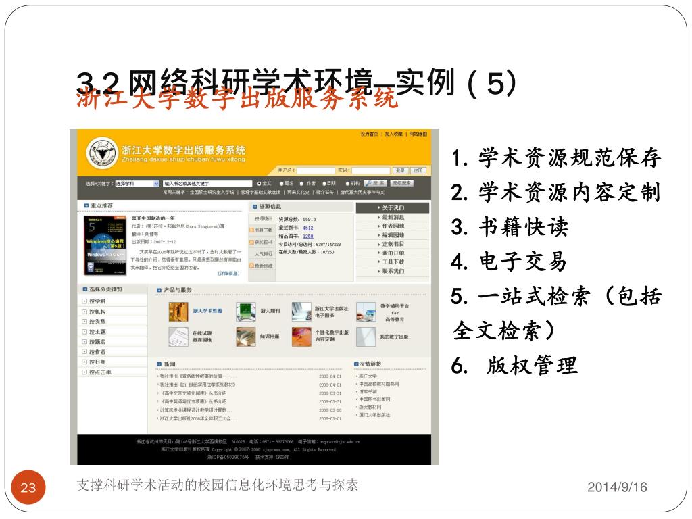Click the 登录 login button

[x=400, y=170]
